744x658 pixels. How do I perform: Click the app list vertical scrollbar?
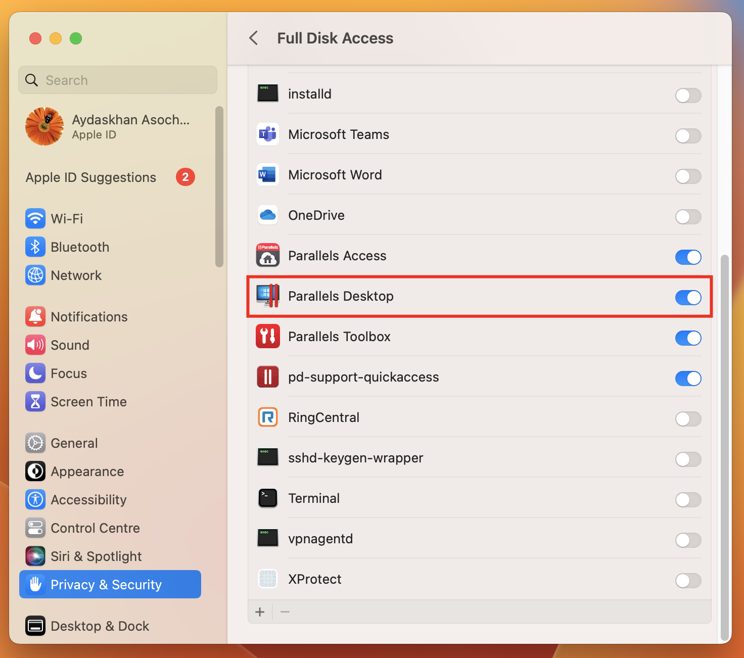pos(725,447)
